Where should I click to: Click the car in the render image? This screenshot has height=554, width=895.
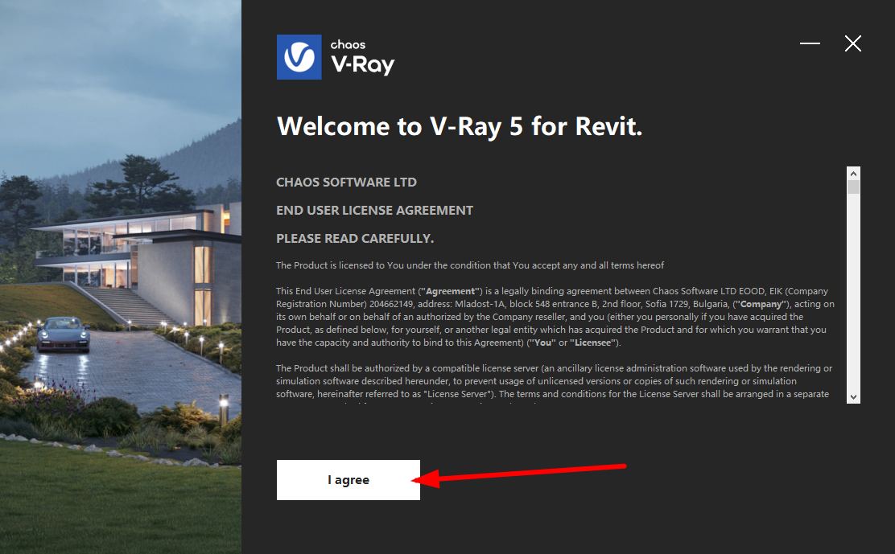(x=64, y=334)
